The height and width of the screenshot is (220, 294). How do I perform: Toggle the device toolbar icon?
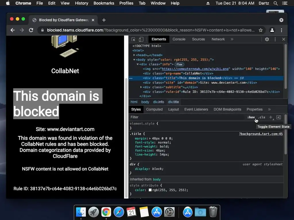coord(141,39)
